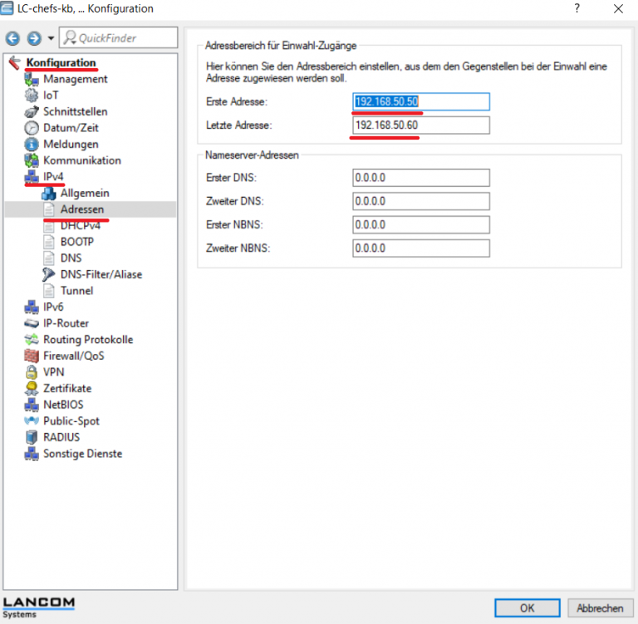
Task: Click the forward navigation arrow icon
Action: coord(34,38)
